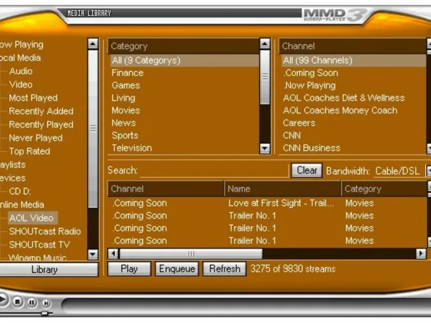Viewport: 431px width, 323px height.
Task: Click the Category list scroll down arrow
Action: (265, 149)
